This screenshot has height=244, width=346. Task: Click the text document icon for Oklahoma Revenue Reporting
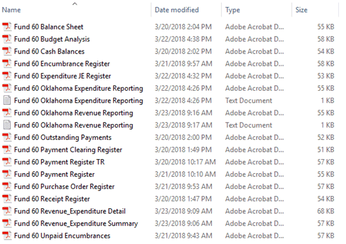[7, 125]
